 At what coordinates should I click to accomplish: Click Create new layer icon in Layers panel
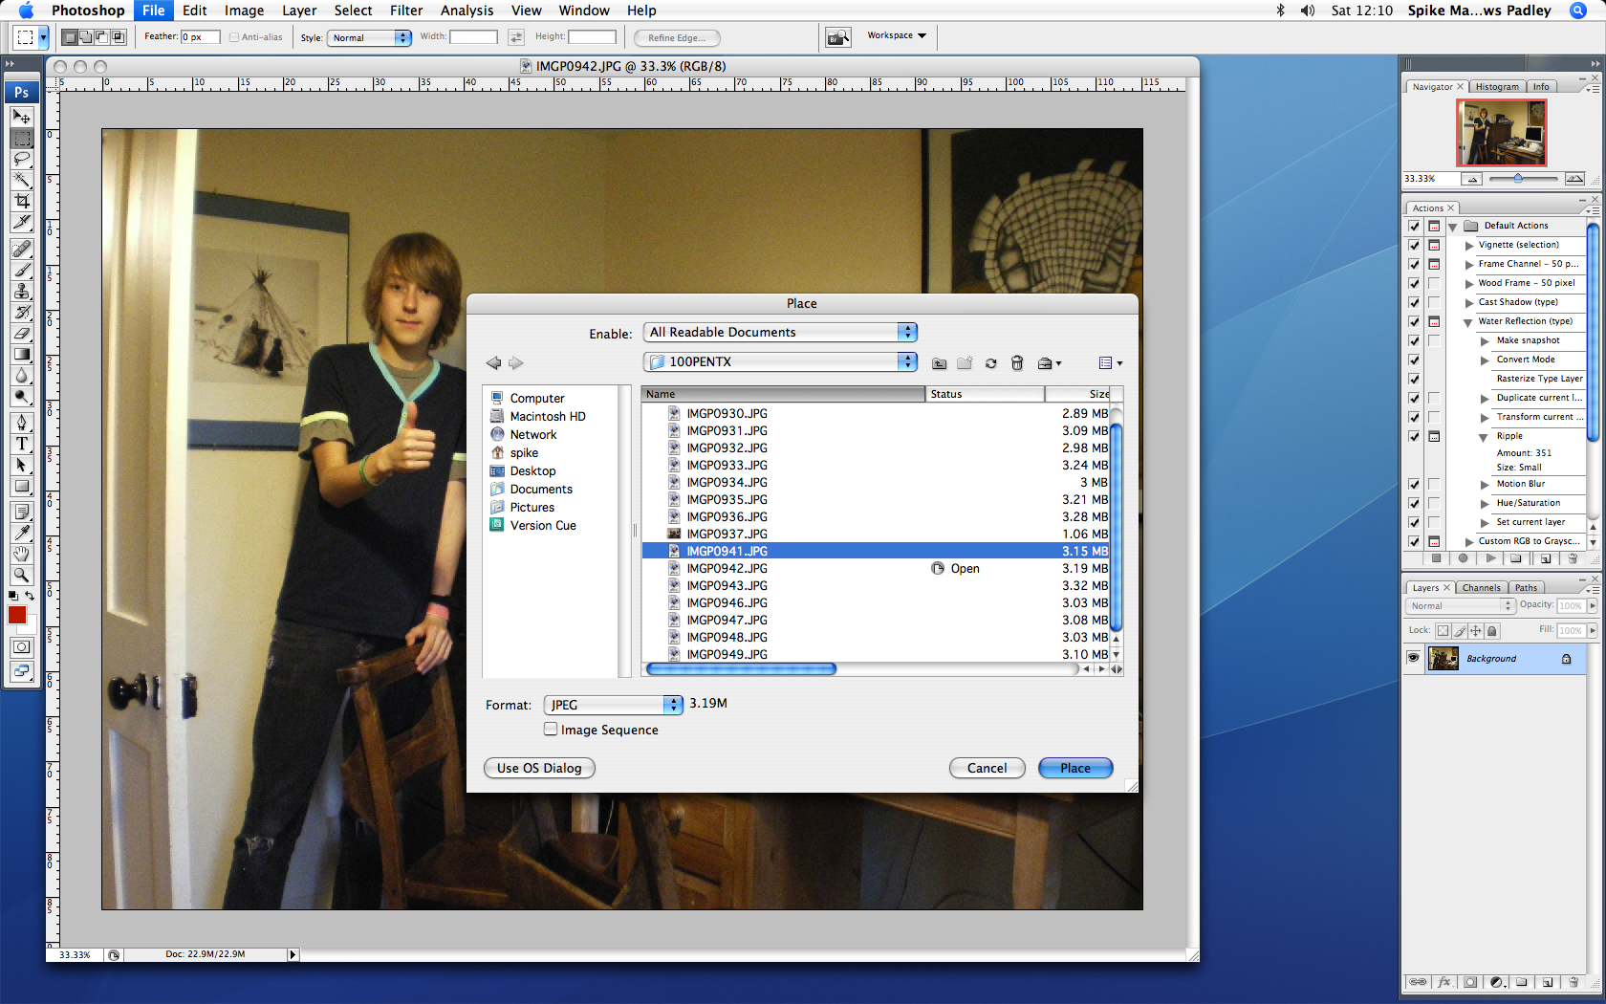(x=1547, y=982)
